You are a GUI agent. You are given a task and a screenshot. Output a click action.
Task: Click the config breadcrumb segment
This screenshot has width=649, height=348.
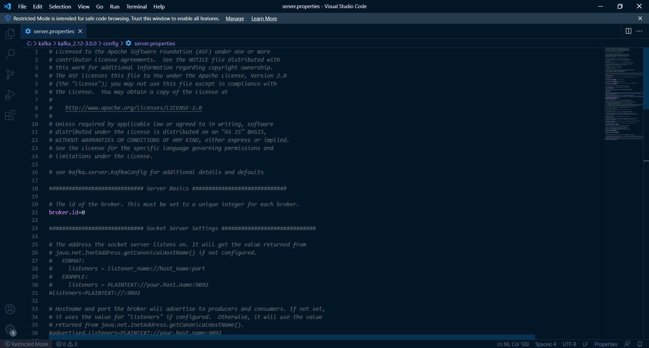click(x=111, y=43)
